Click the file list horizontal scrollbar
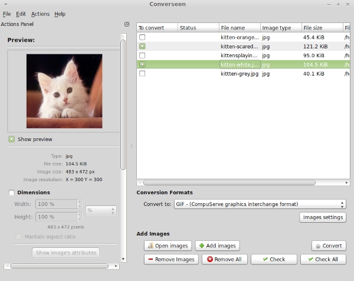Image resolution: width=354 pixels, height=281 pixels. [x=229, y=182]
